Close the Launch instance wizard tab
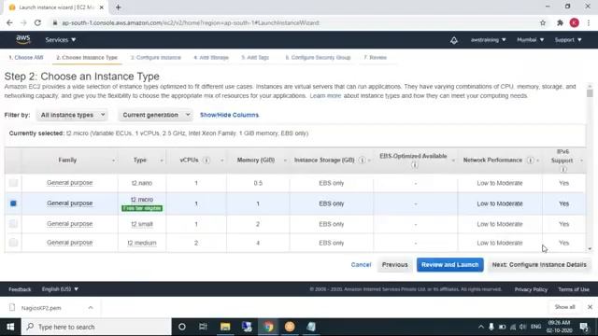Image resolution: width=598 pixels, height=336 pixels. point(102,7)
